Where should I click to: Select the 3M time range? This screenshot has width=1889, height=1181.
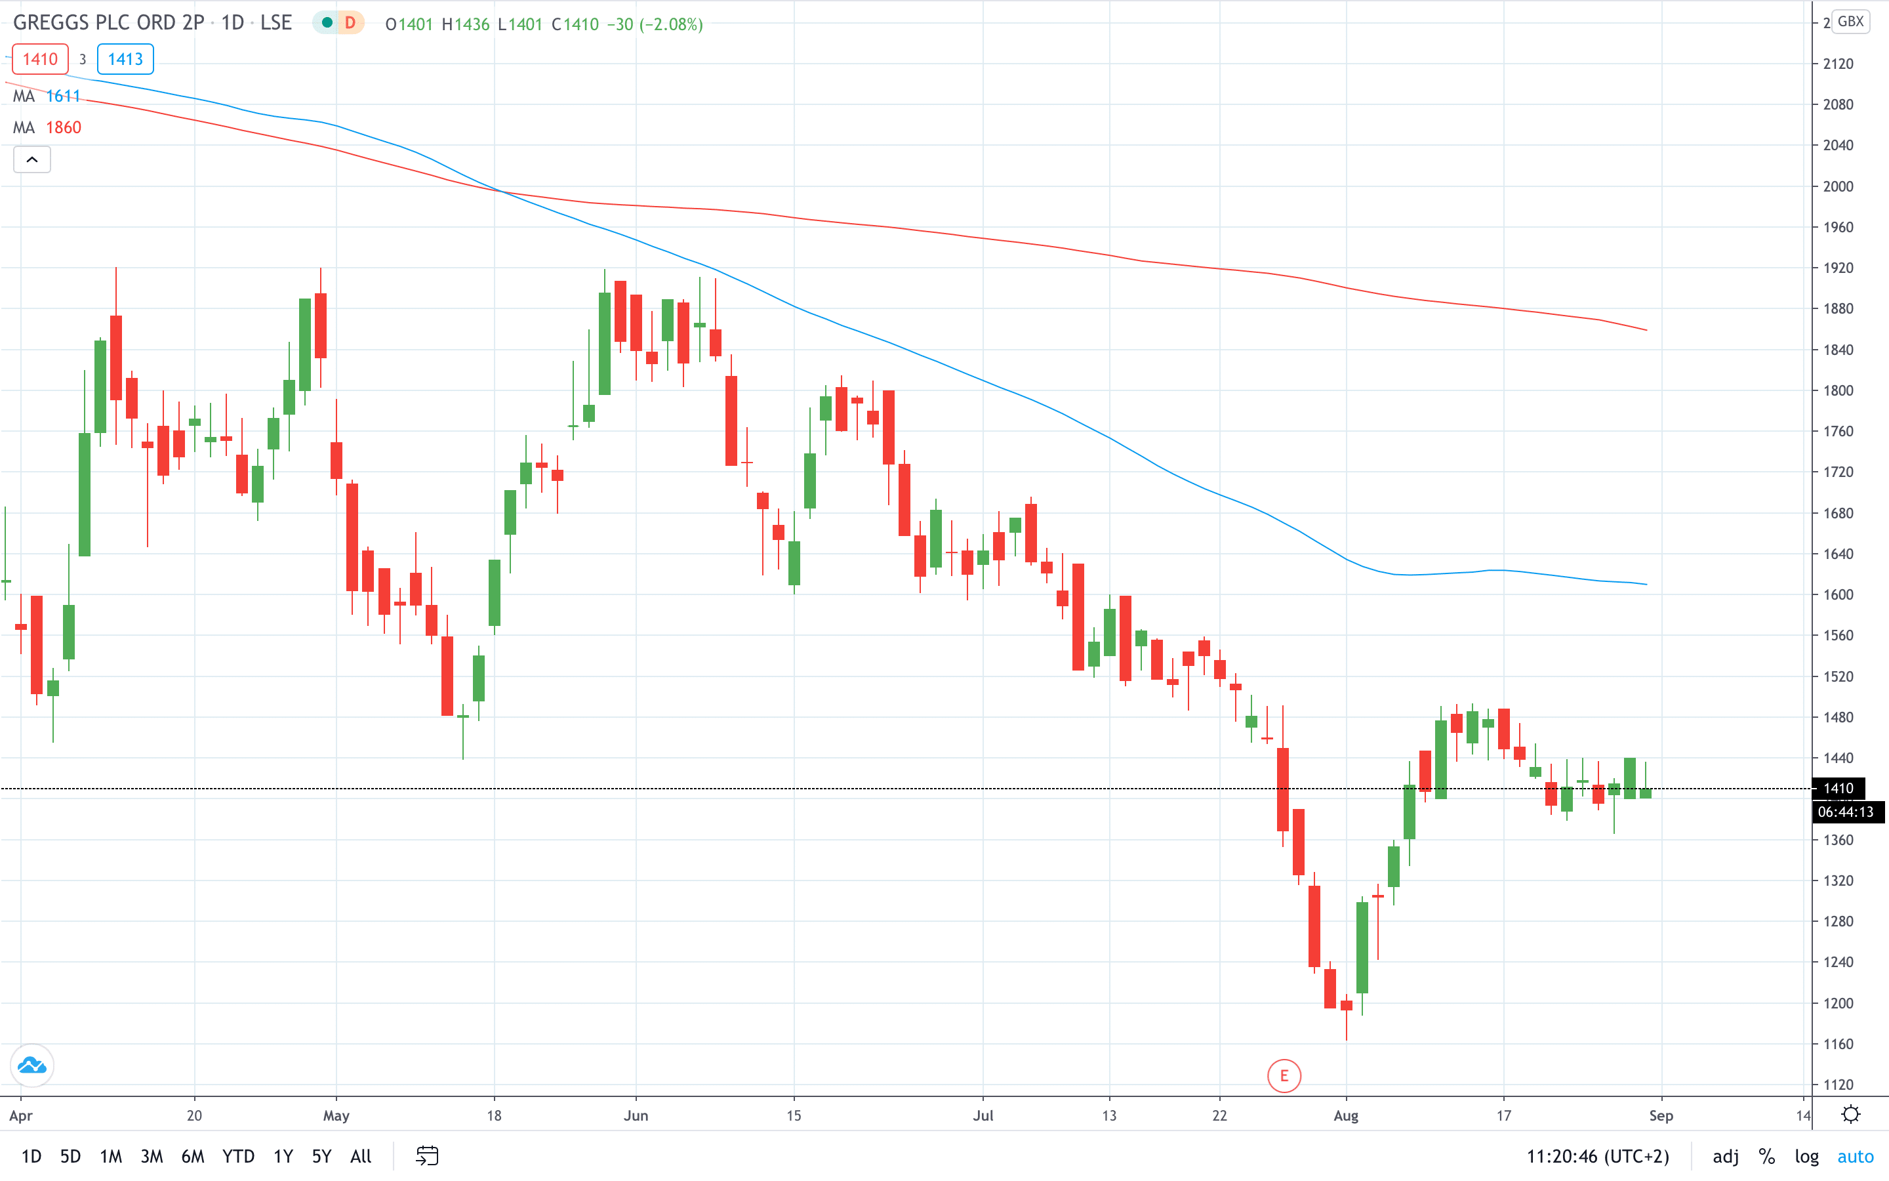pos(152,1156)
